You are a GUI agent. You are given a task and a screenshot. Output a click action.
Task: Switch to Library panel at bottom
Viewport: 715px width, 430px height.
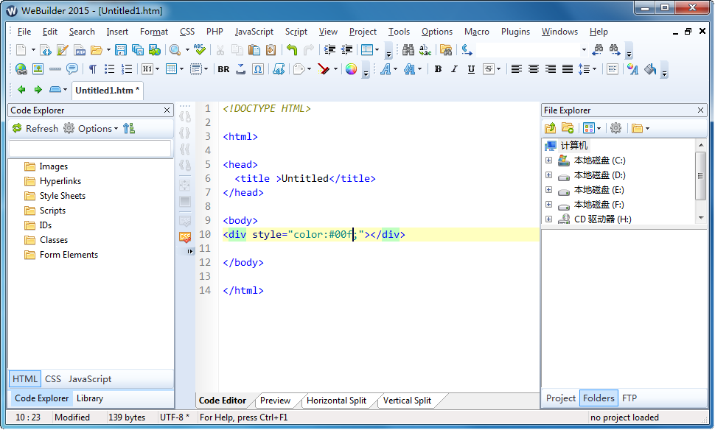90,398
